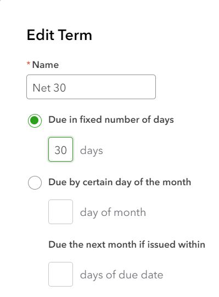Image resolution: width=219 pixels, height=297 pixels.
Task: Click the empty day of month box
Action: pyautogui.click(x=60, y=212)
